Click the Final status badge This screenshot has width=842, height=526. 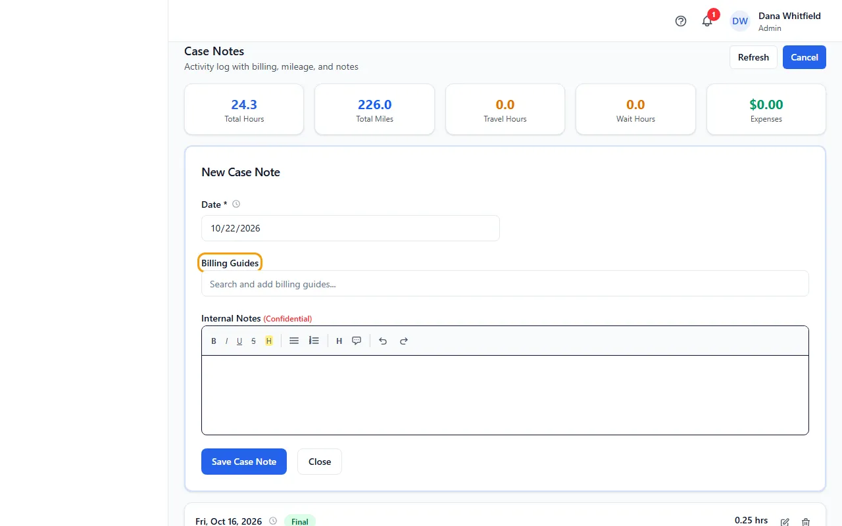click(x=300, y=521)
